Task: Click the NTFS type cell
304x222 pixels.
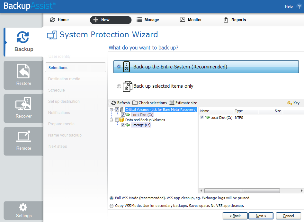Action: point(239,118)
